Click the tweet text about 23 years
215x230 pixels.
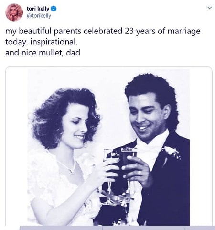pyautogui.click(x=103, y=42)
